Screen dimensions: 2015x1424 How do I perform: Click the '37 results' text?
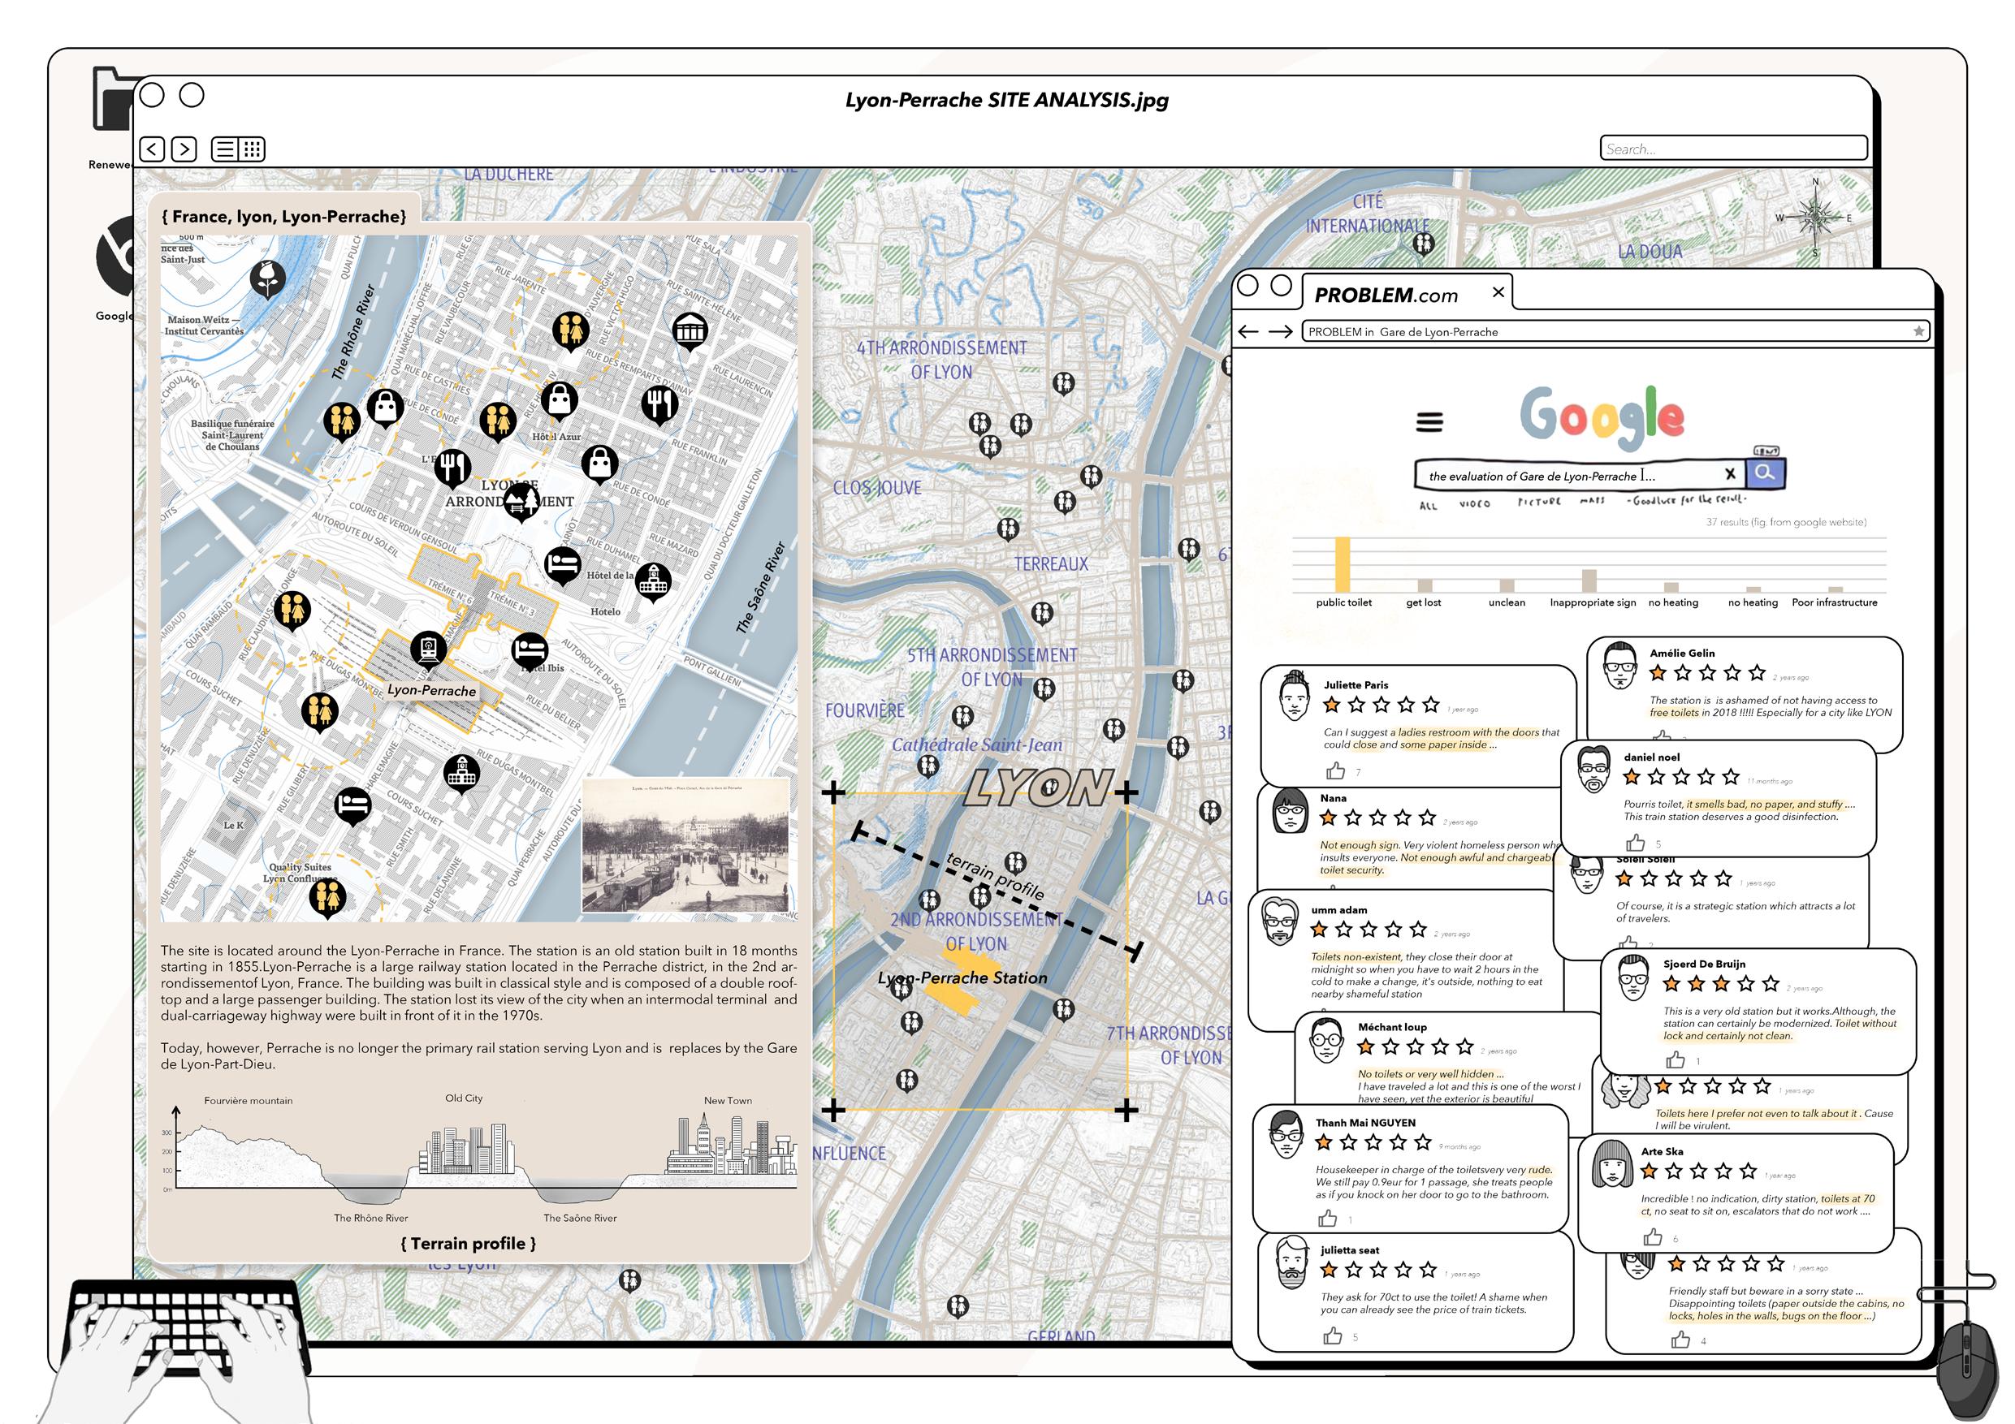[x=1786, y=522]
